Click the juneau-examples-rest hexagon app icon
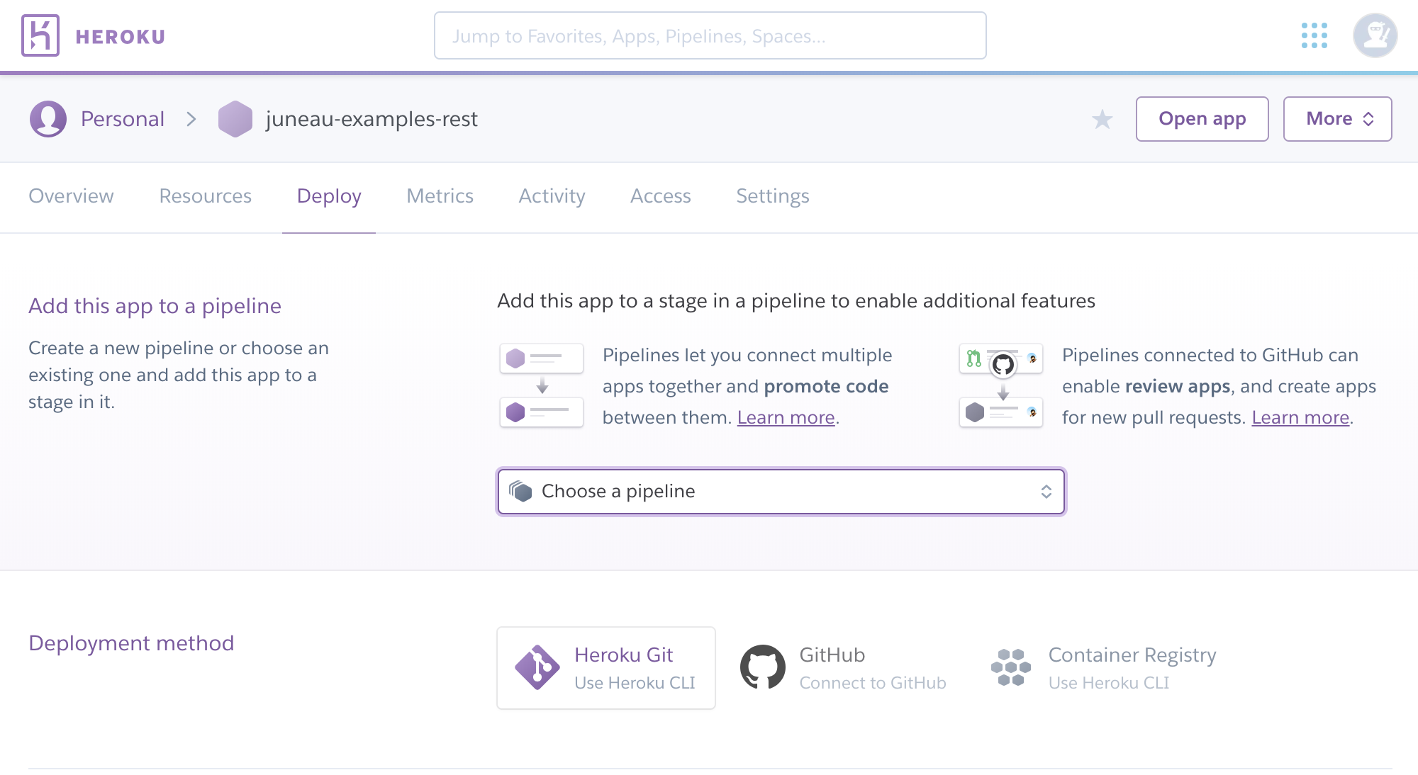The image size is (1418, 775). coord(235,119)
